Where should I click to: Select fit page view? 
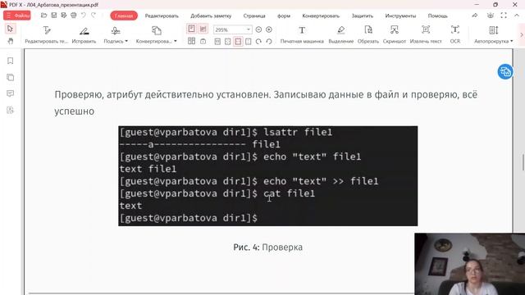228,42
